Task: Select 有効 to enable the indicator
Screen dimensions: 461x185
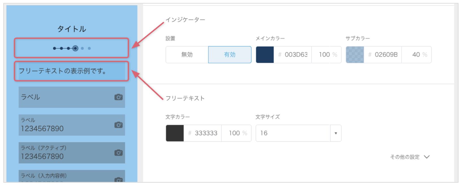Action: [230, 55]
